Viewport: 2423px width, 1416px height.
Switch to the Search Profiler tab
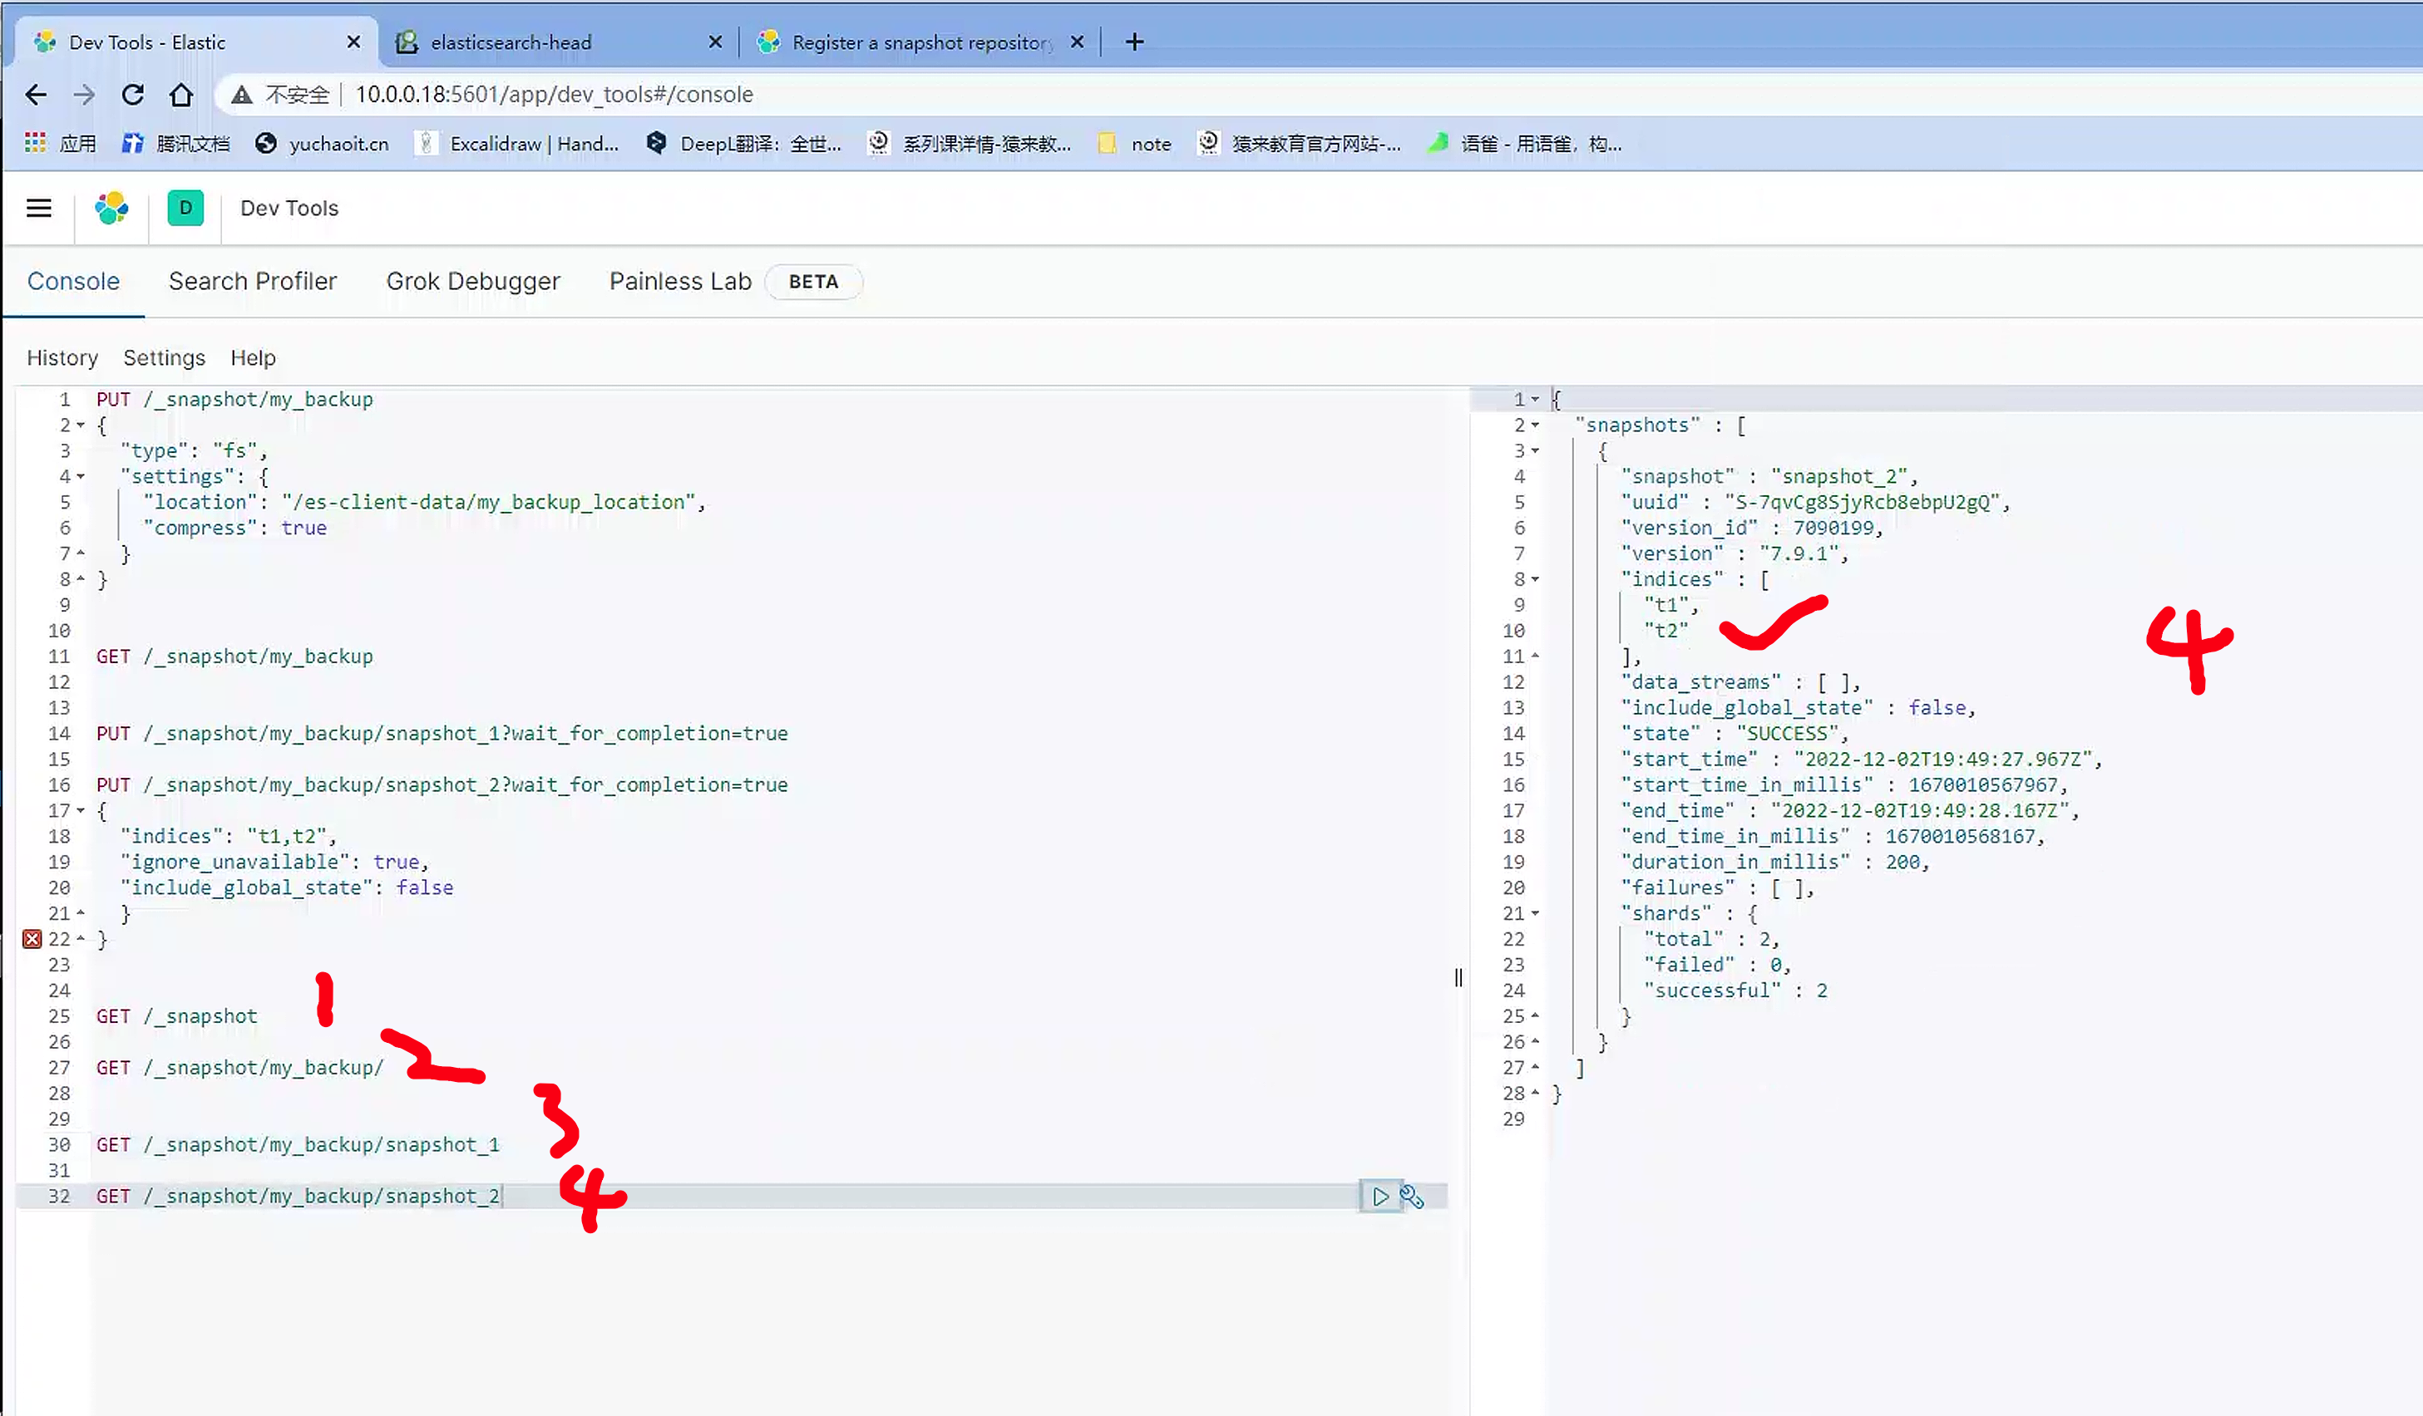[x=252, y=282]
